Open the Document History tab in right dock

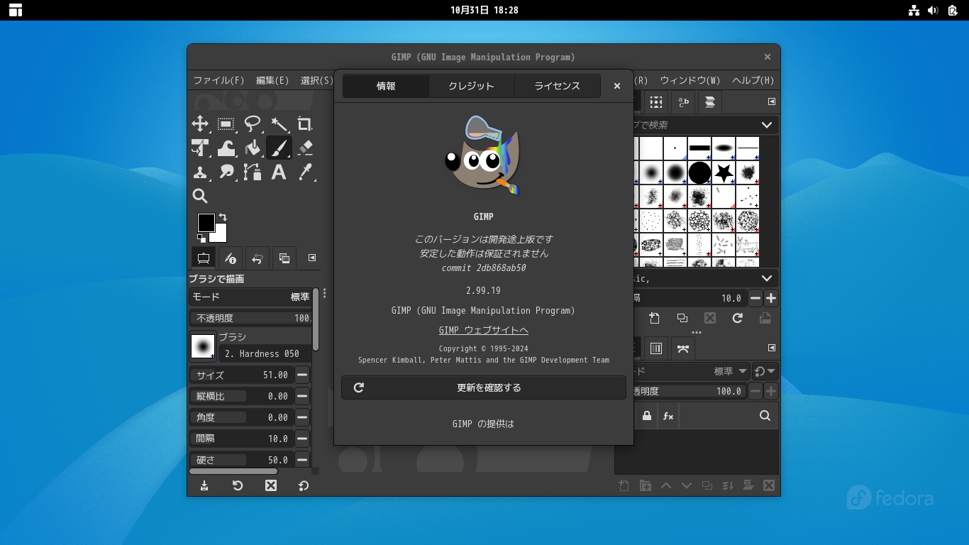point(710,102)
